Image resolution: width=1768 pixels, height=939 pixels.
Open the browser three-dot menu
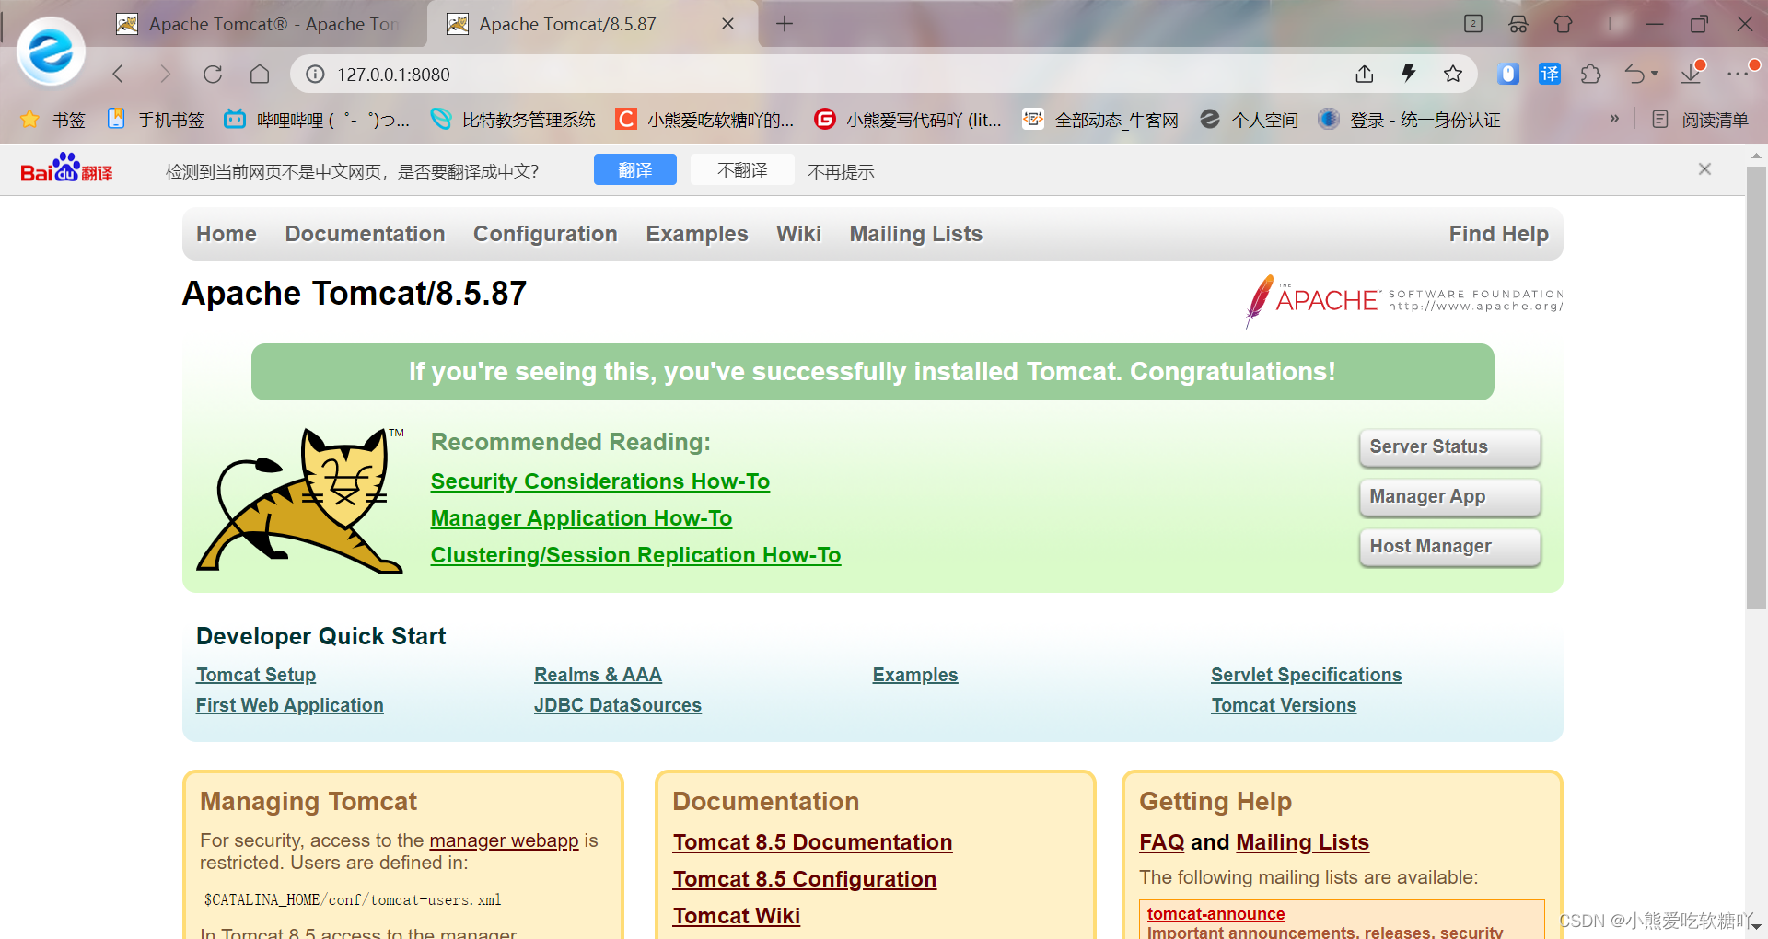1739,74
